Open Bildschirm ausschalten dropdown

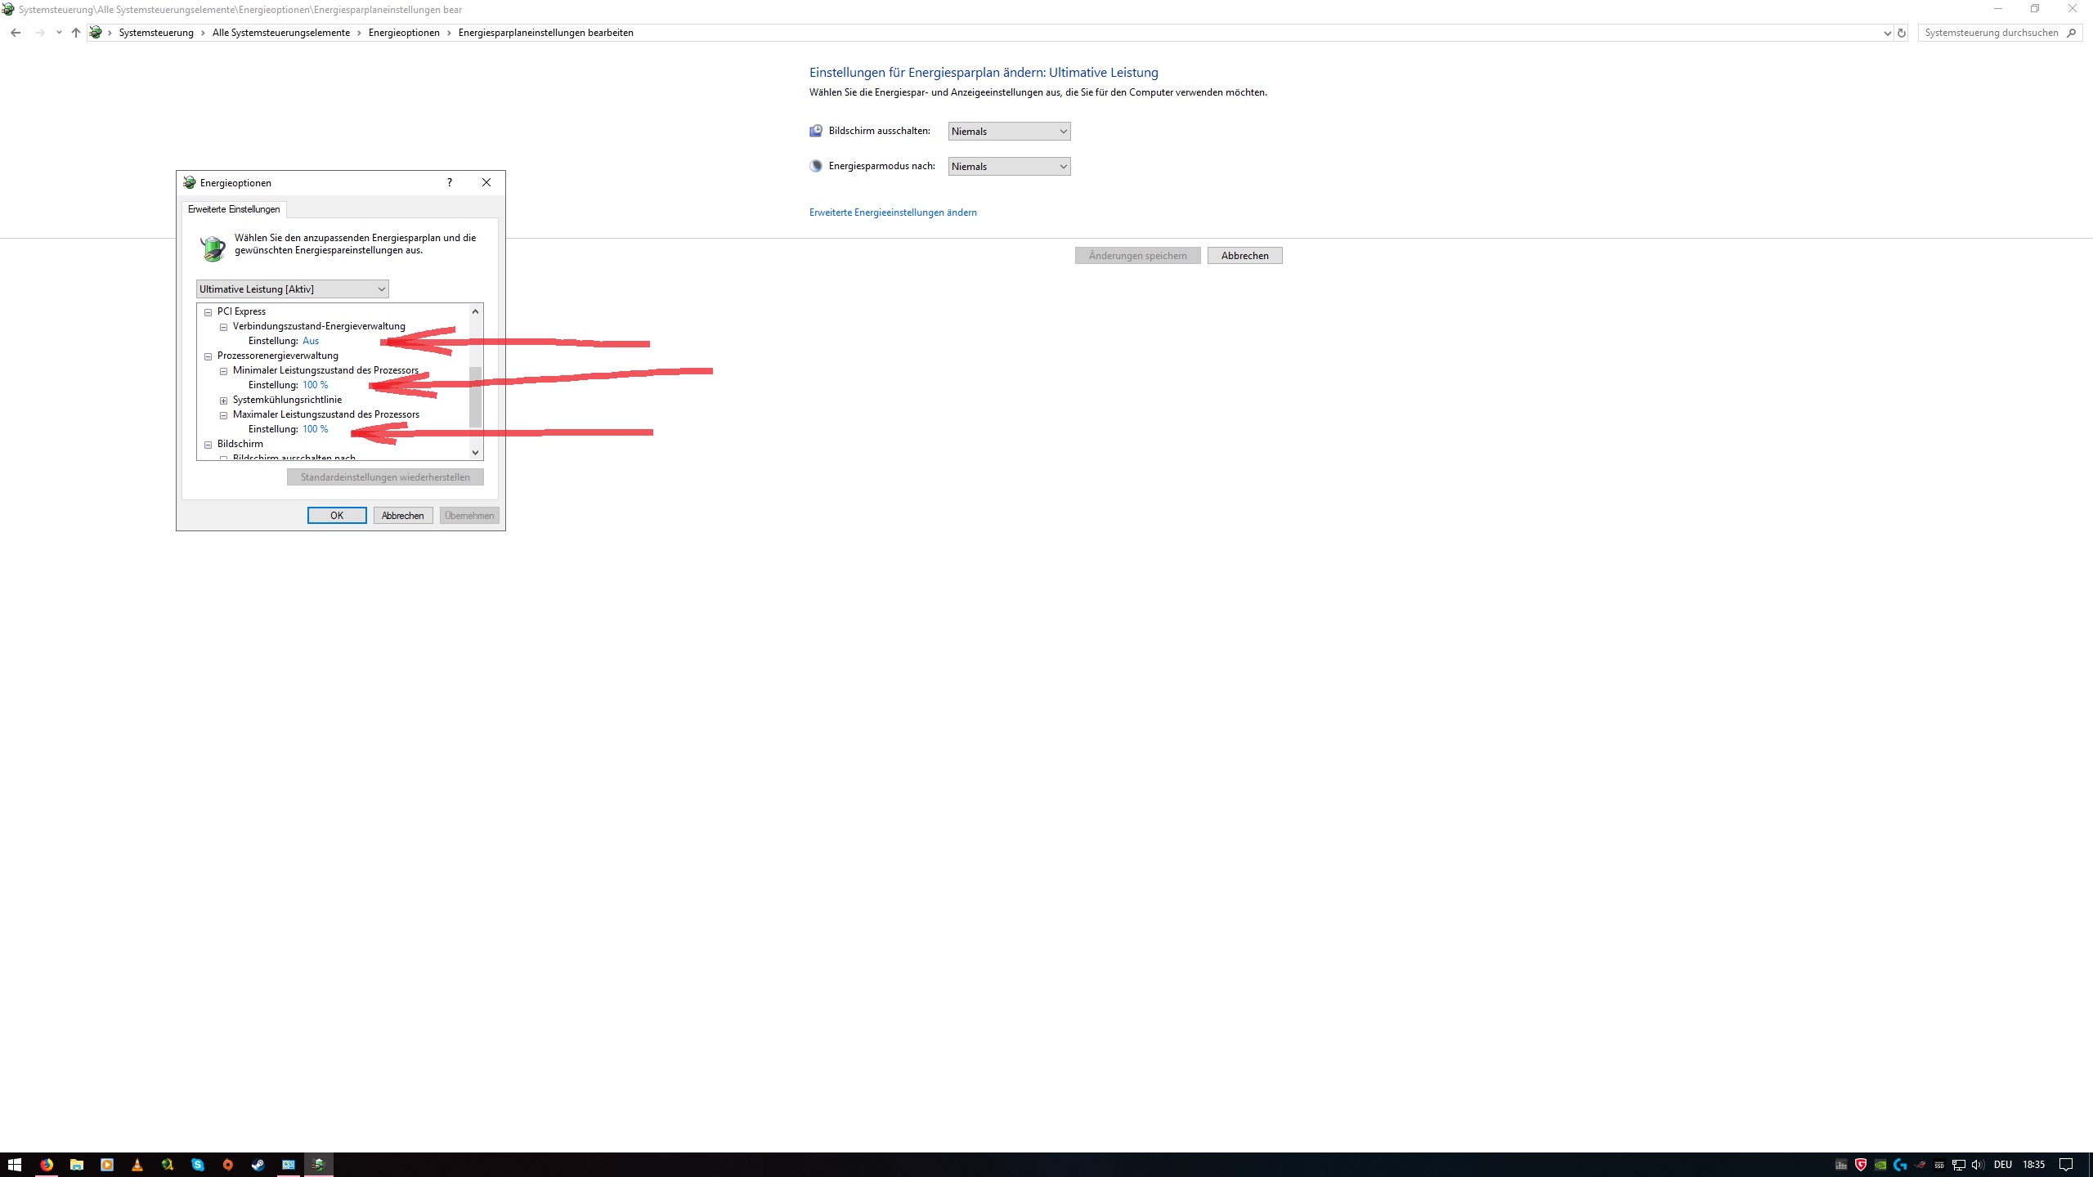point(1009,132)
